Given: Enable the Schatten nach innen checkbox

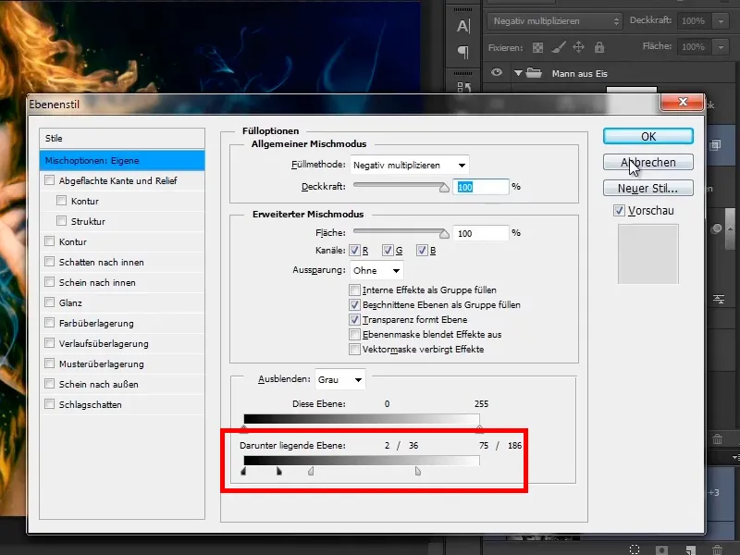Looking at the screenshot, I should pos(50,262).
